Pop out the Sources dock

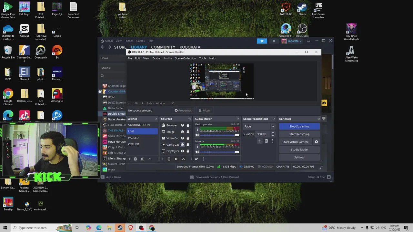click(x=189, y=119)
